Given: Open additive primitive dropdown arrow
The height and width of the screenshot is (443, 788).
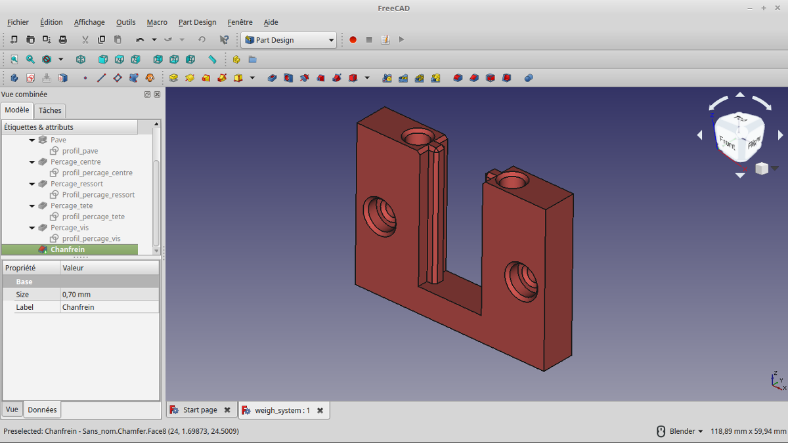Looking at the screenshot, I should pyautogui.click(x=252, y=77).
